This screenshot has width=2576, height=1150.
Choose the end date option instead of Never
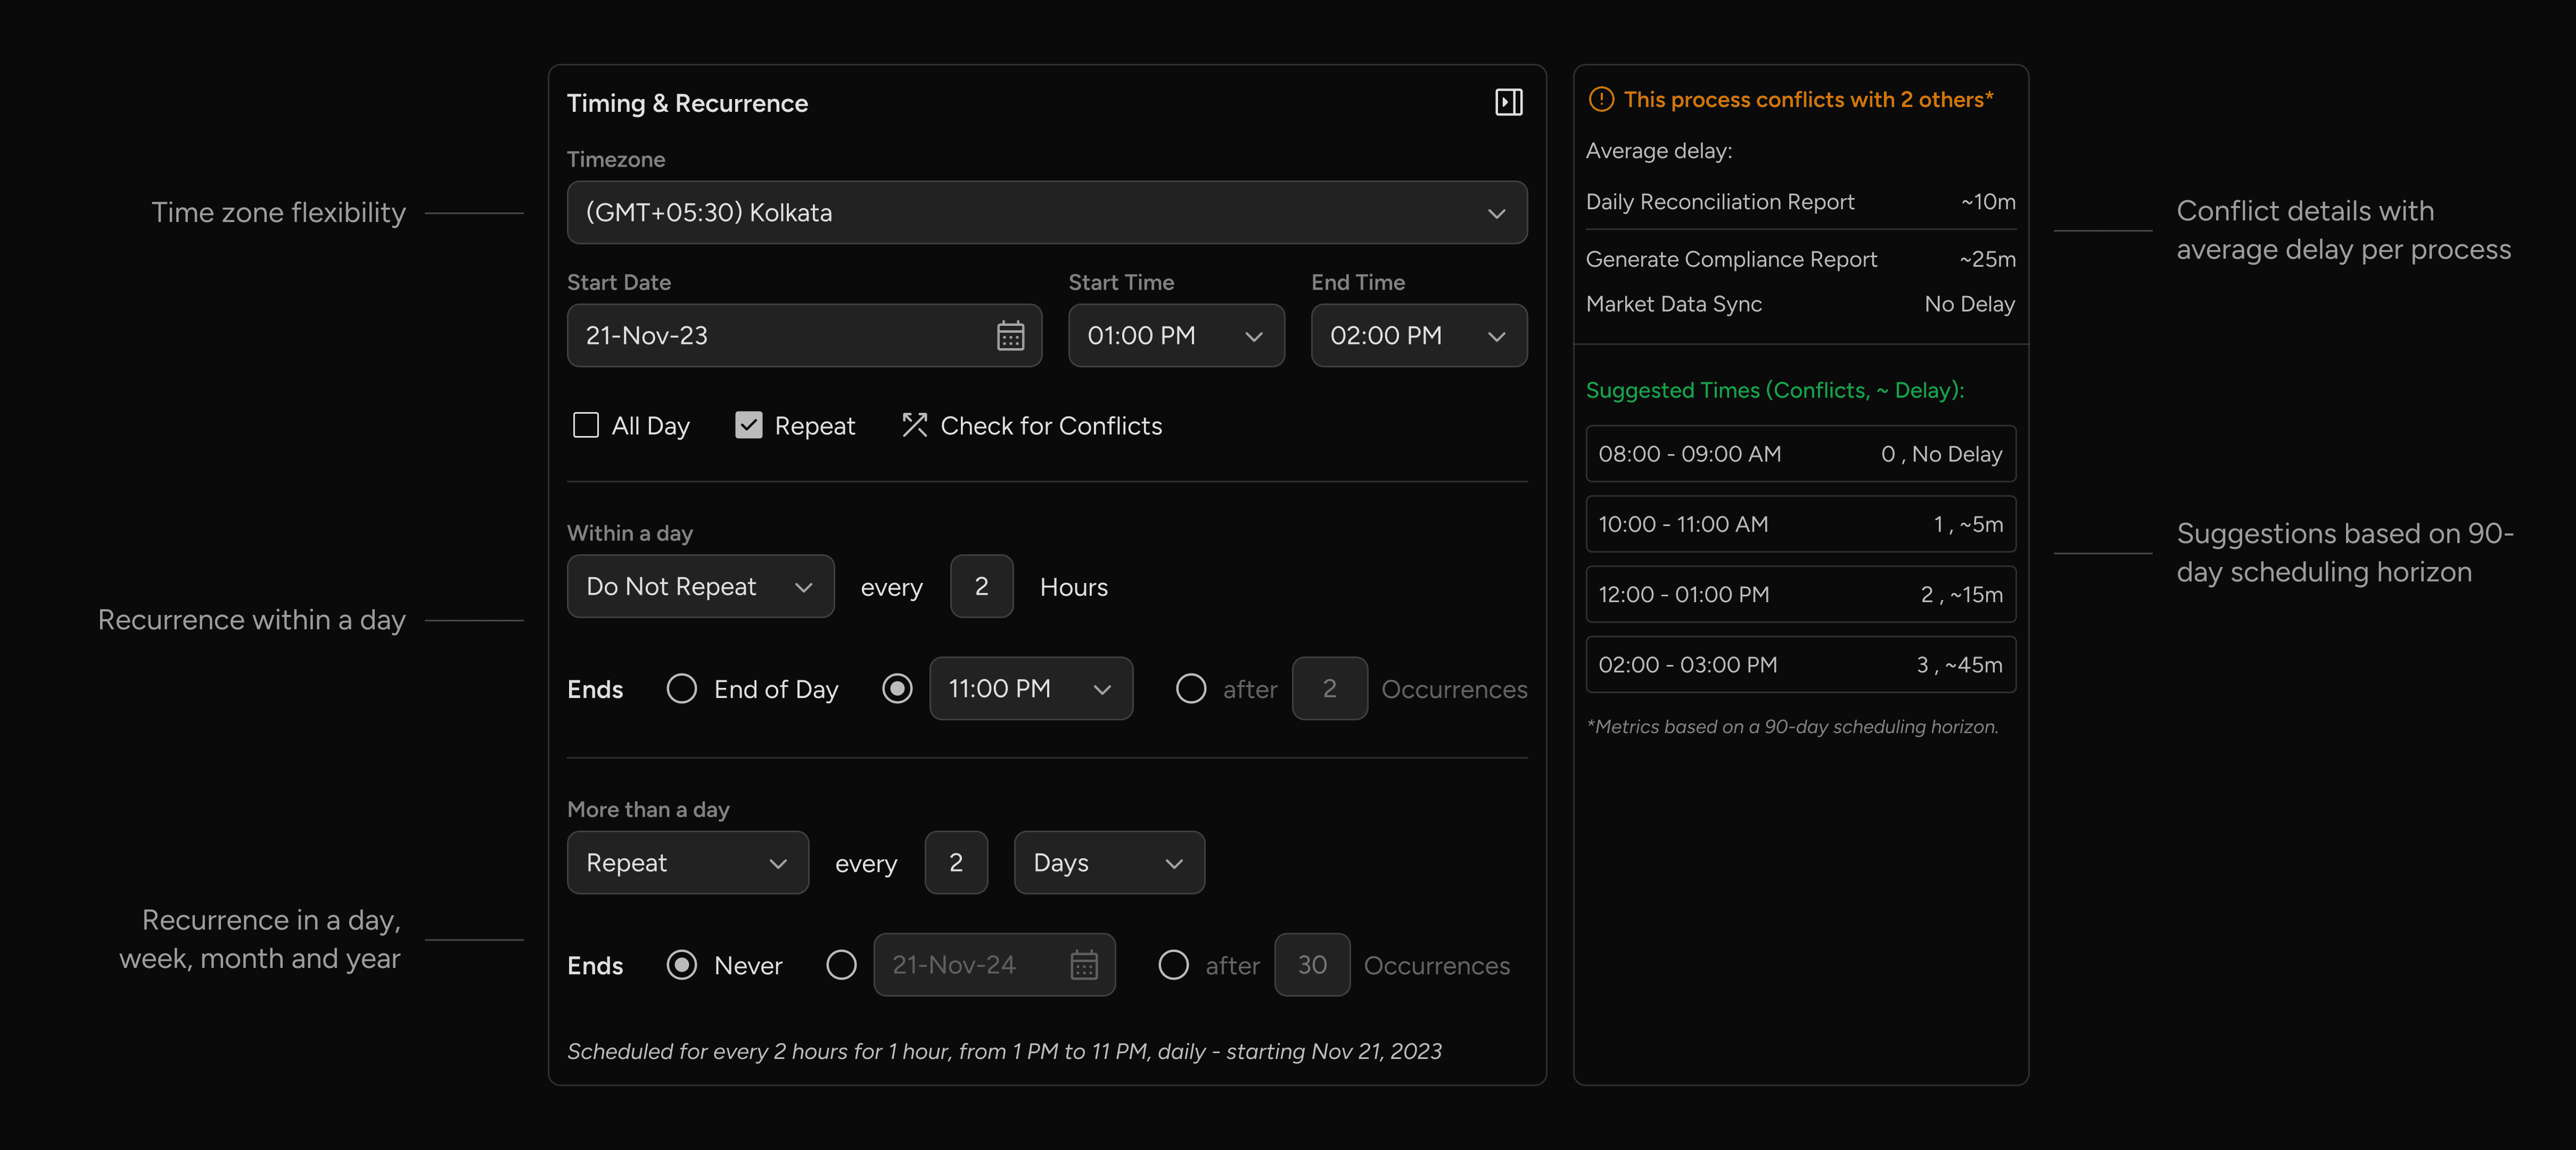tap(841, 964)
